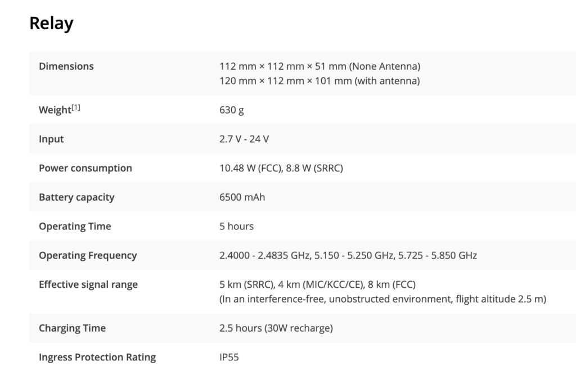Click the 2.7 V - 24 V value
Screen dimensions: 576x380
(244, 139)
